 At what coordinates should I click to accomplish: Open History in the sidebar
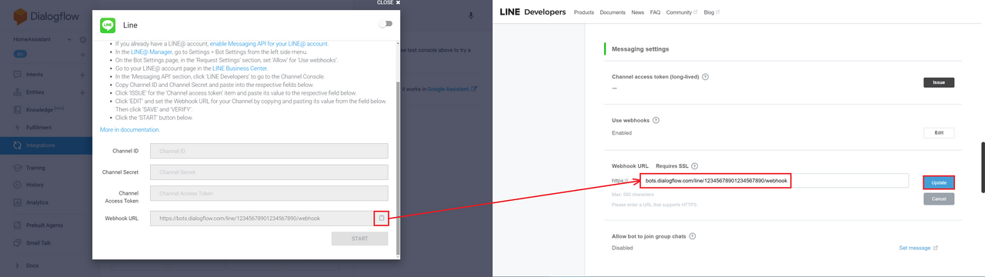click(35, 185)
